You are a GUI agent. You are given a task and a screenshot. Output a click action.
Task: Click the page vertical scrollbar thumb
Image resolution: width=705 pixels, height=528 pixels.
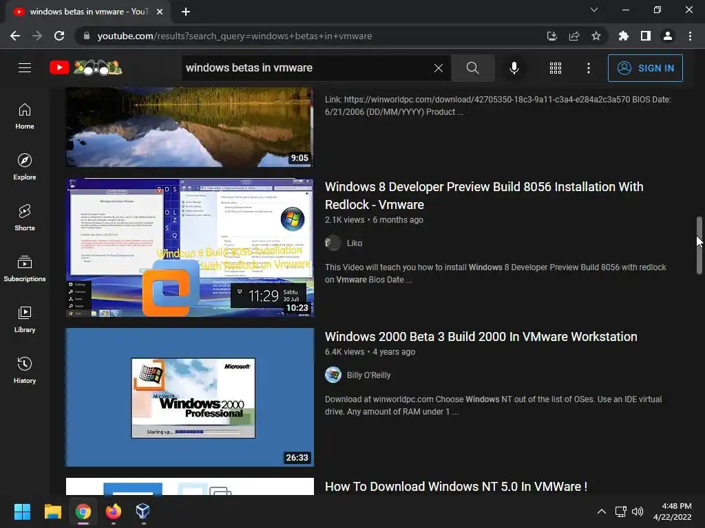699,245
